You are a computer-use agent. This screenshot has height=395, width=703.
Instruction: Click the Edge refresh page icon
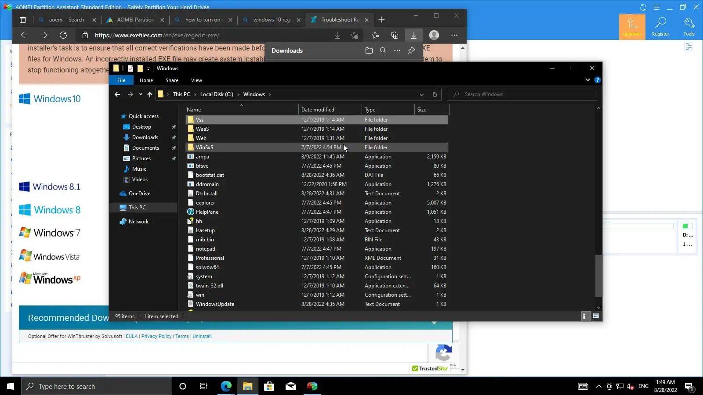(63, 35)
